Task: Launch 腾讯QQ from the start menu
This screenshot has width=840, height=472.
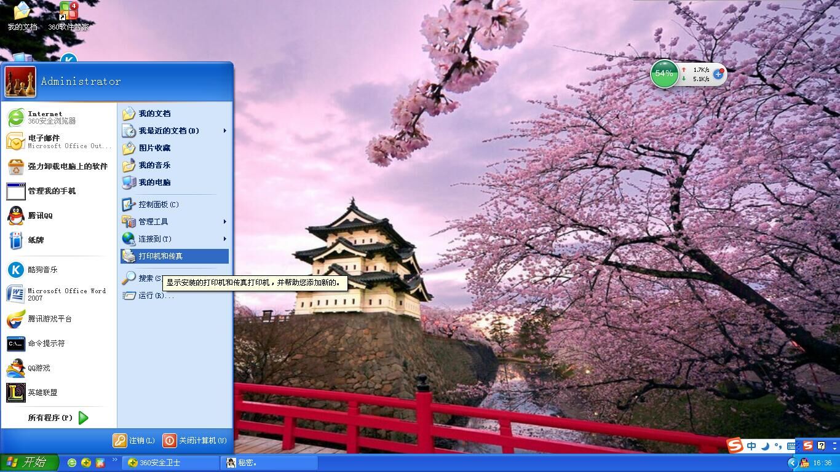Action: (x=59, y=216)
